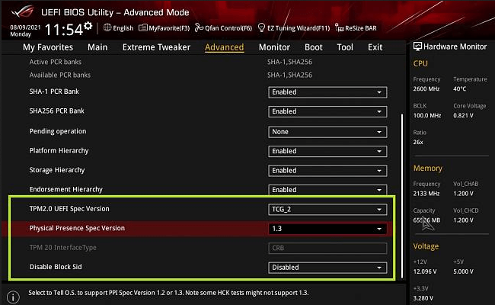Expand the Pending operation dropdown
Image resolution: width=495 pixels, height=305 pixels.
(x=327, y=132)
